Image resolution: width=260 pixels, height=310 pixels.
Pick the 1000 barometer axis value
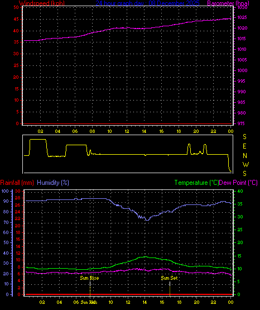coord(242,70)
